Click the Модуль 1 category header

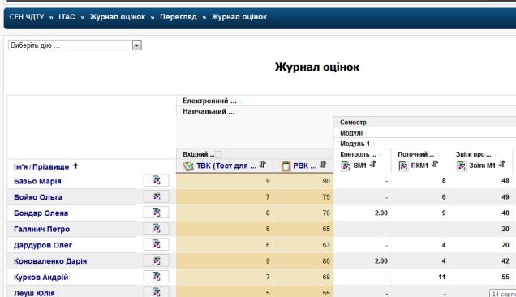(x=355, y=144)
